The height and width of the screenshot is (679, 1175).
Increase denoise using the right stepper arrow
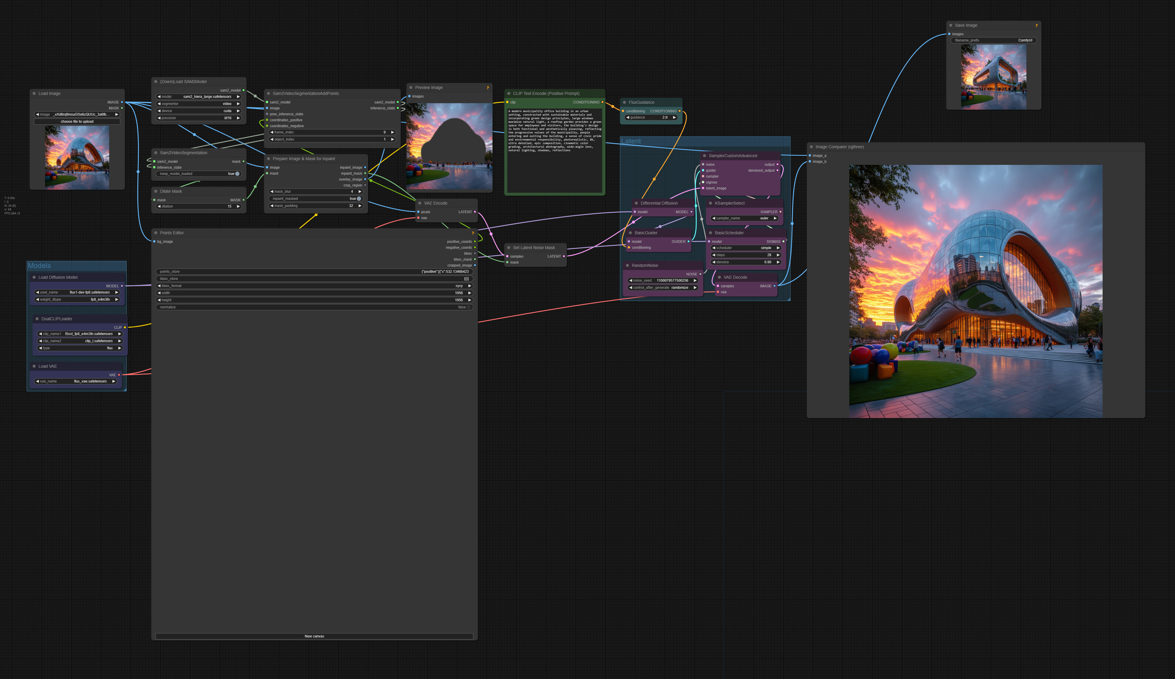tap(779, 262)
